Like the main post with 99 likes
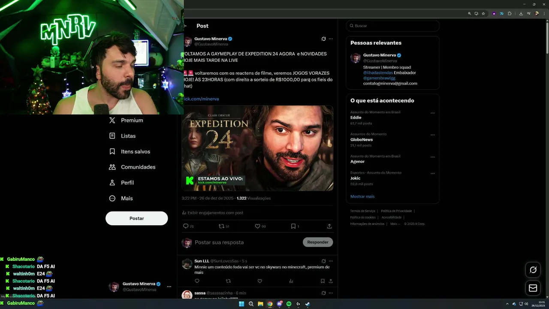Screen dimensions: 549x309 pyautogui.click(x=257, y=226)
